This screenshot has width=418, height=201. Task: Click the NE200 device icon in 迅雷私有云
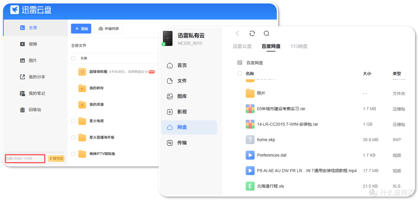168,38
